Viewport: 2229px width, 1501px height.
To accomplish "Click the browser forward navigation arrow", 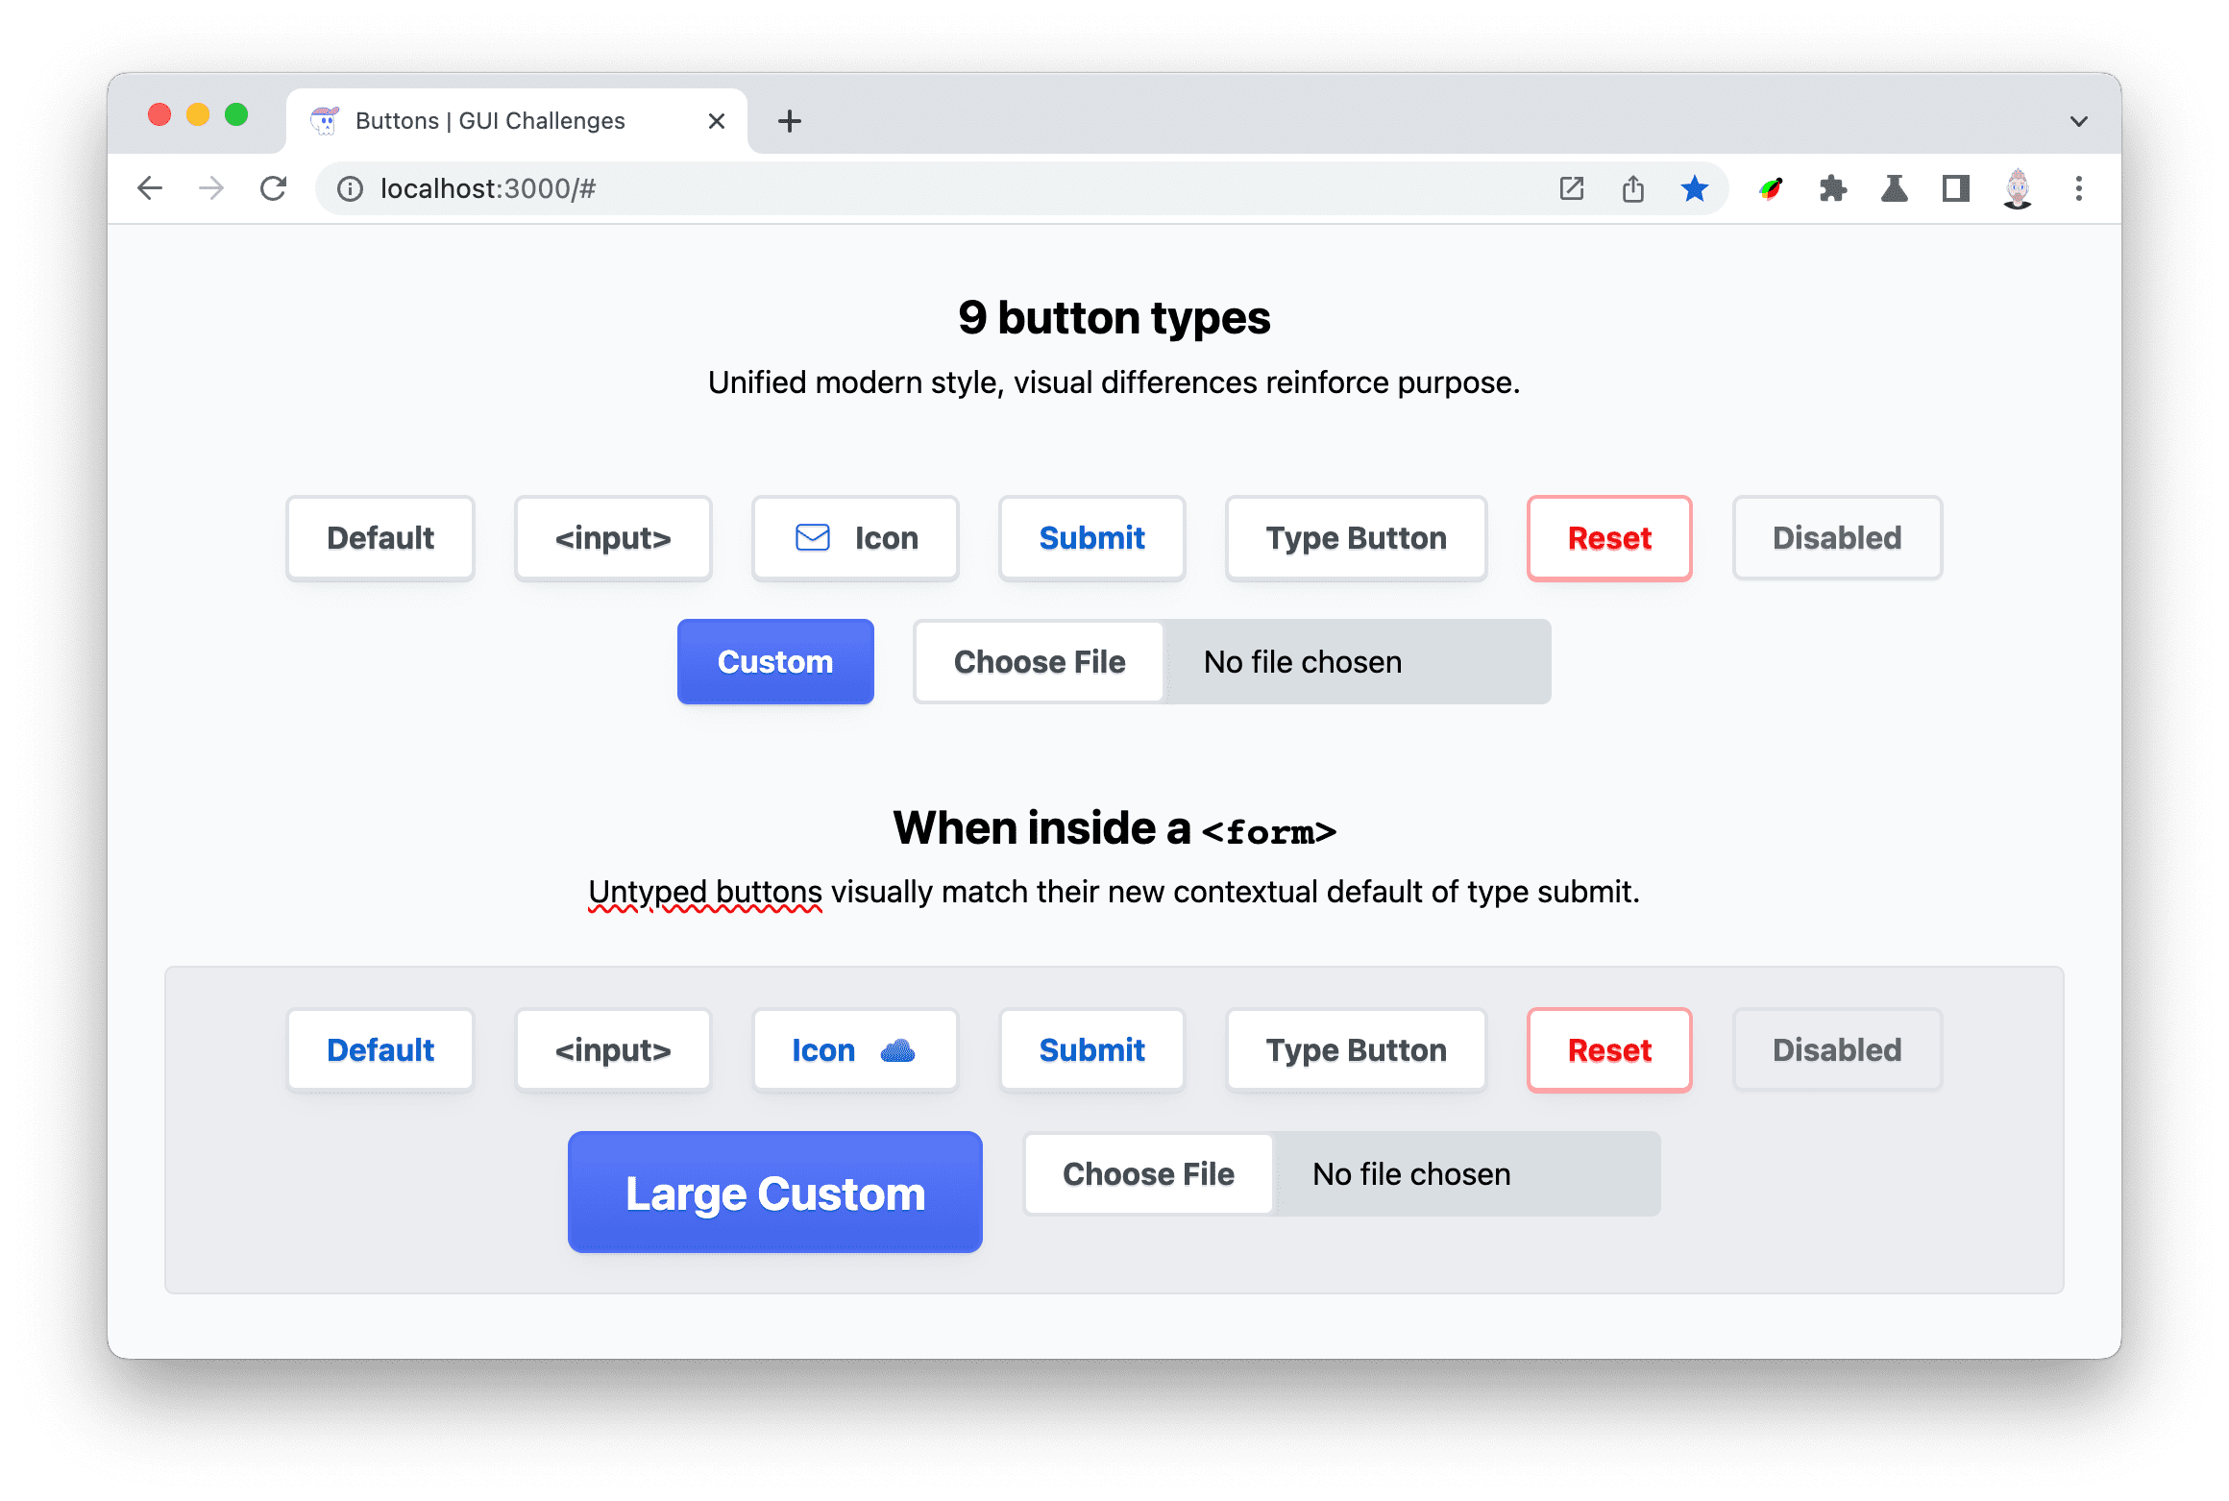I will 208,187.
